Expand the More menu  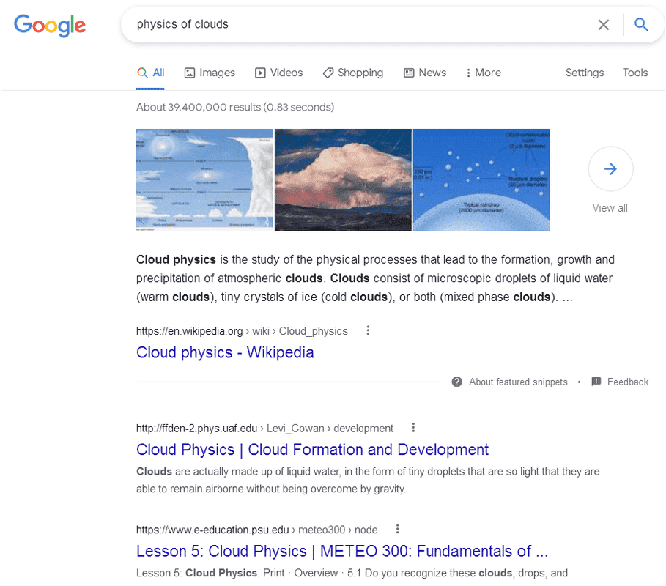[484, 73]
